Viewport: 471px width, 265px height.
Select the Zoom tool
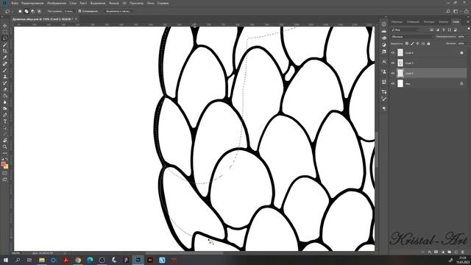coord(5,146)
